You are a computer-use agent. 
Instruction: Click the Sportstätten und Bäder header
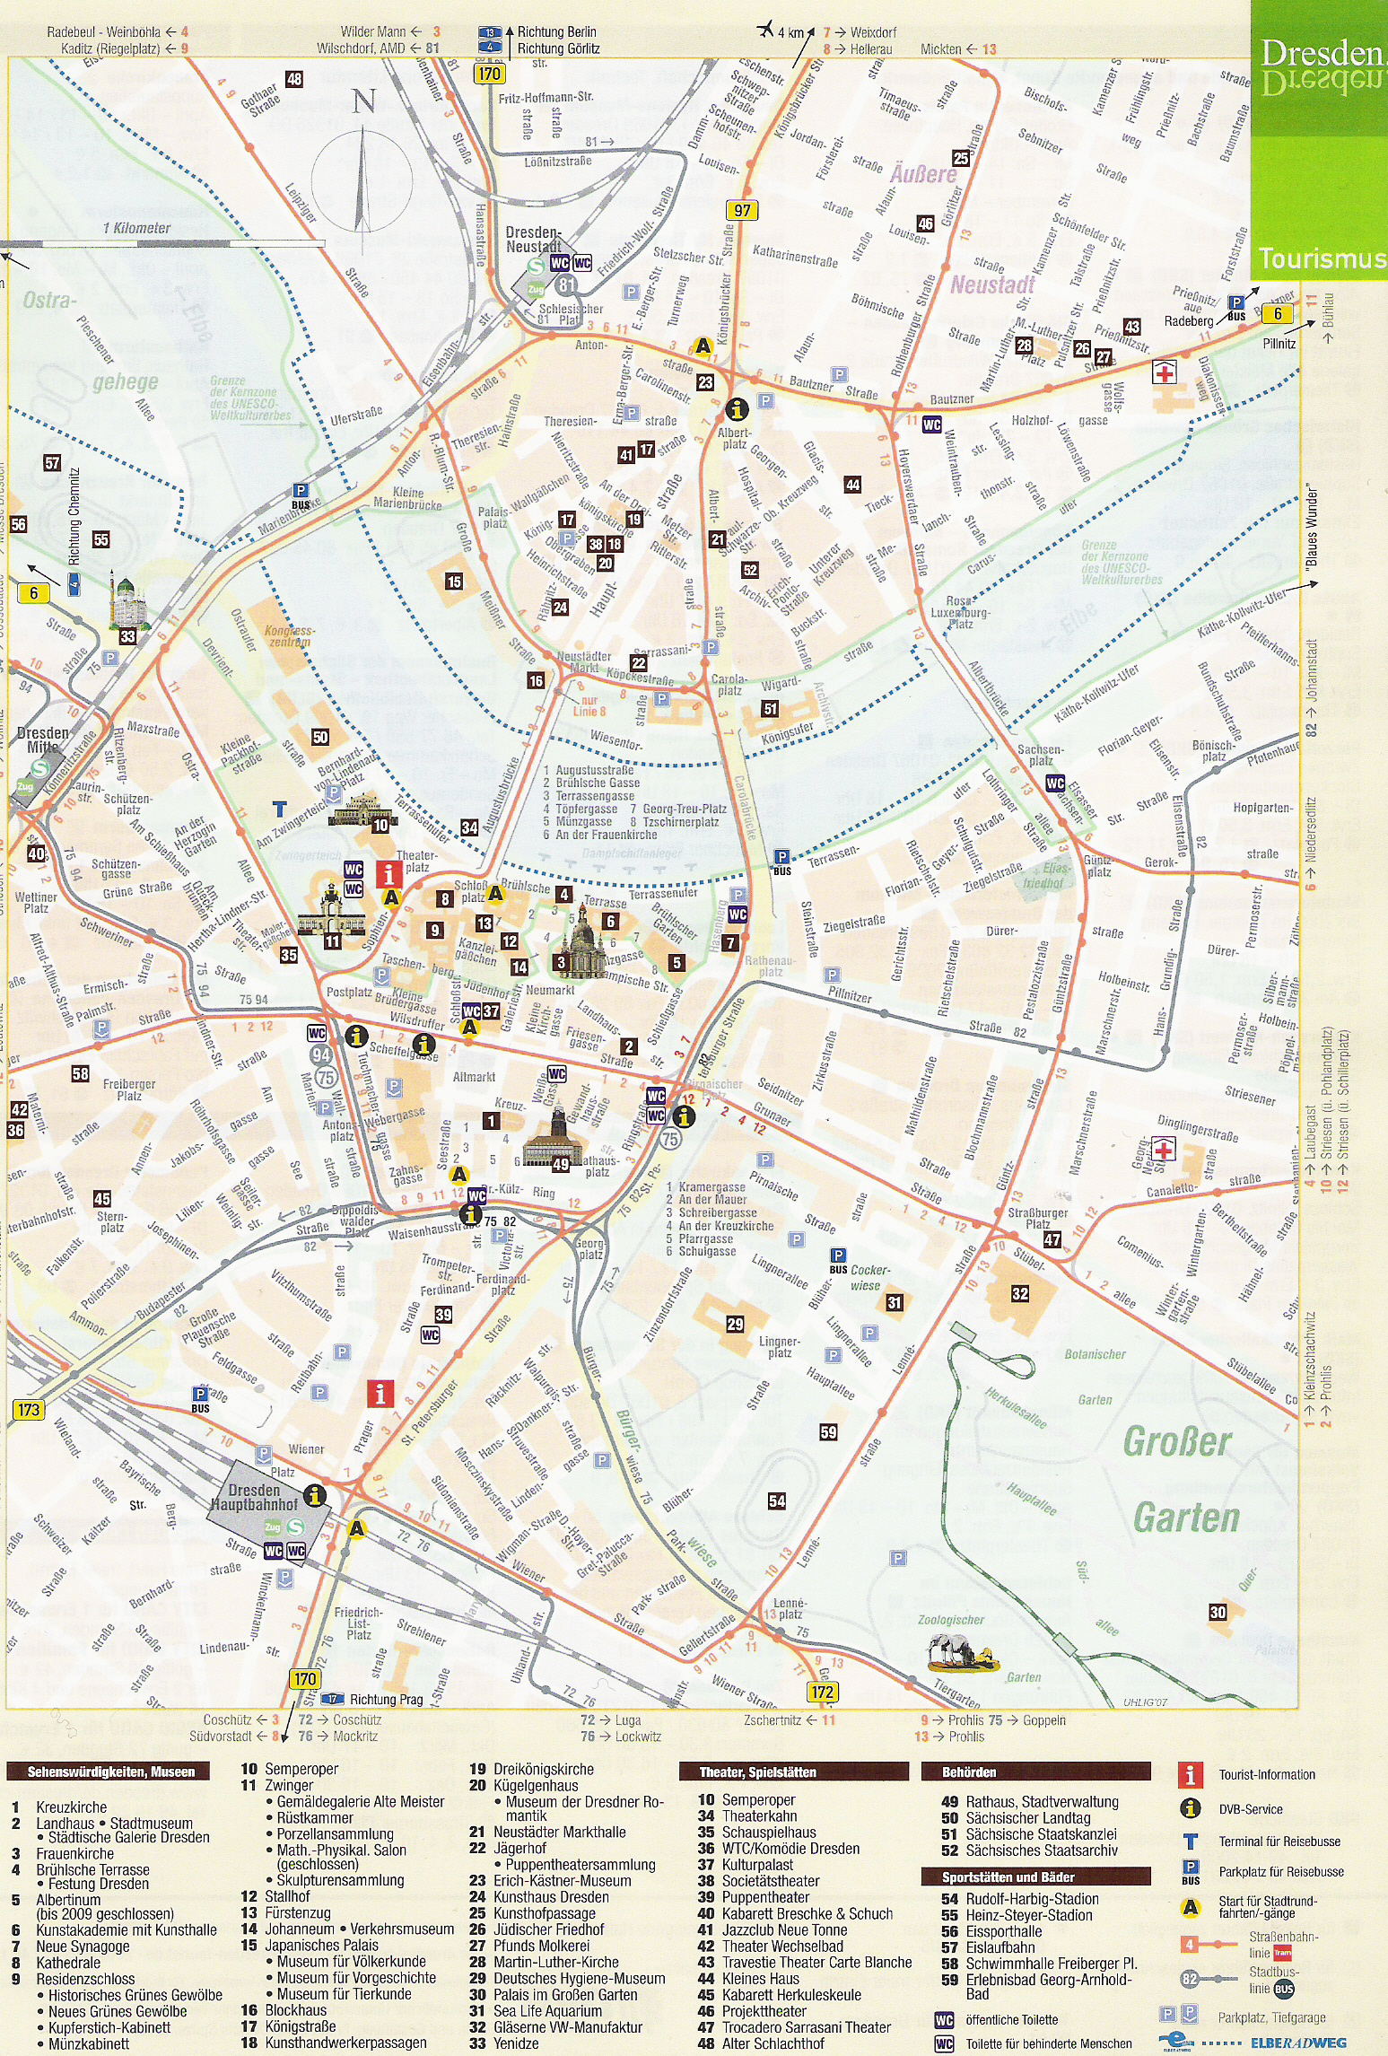[1035, 1877]
